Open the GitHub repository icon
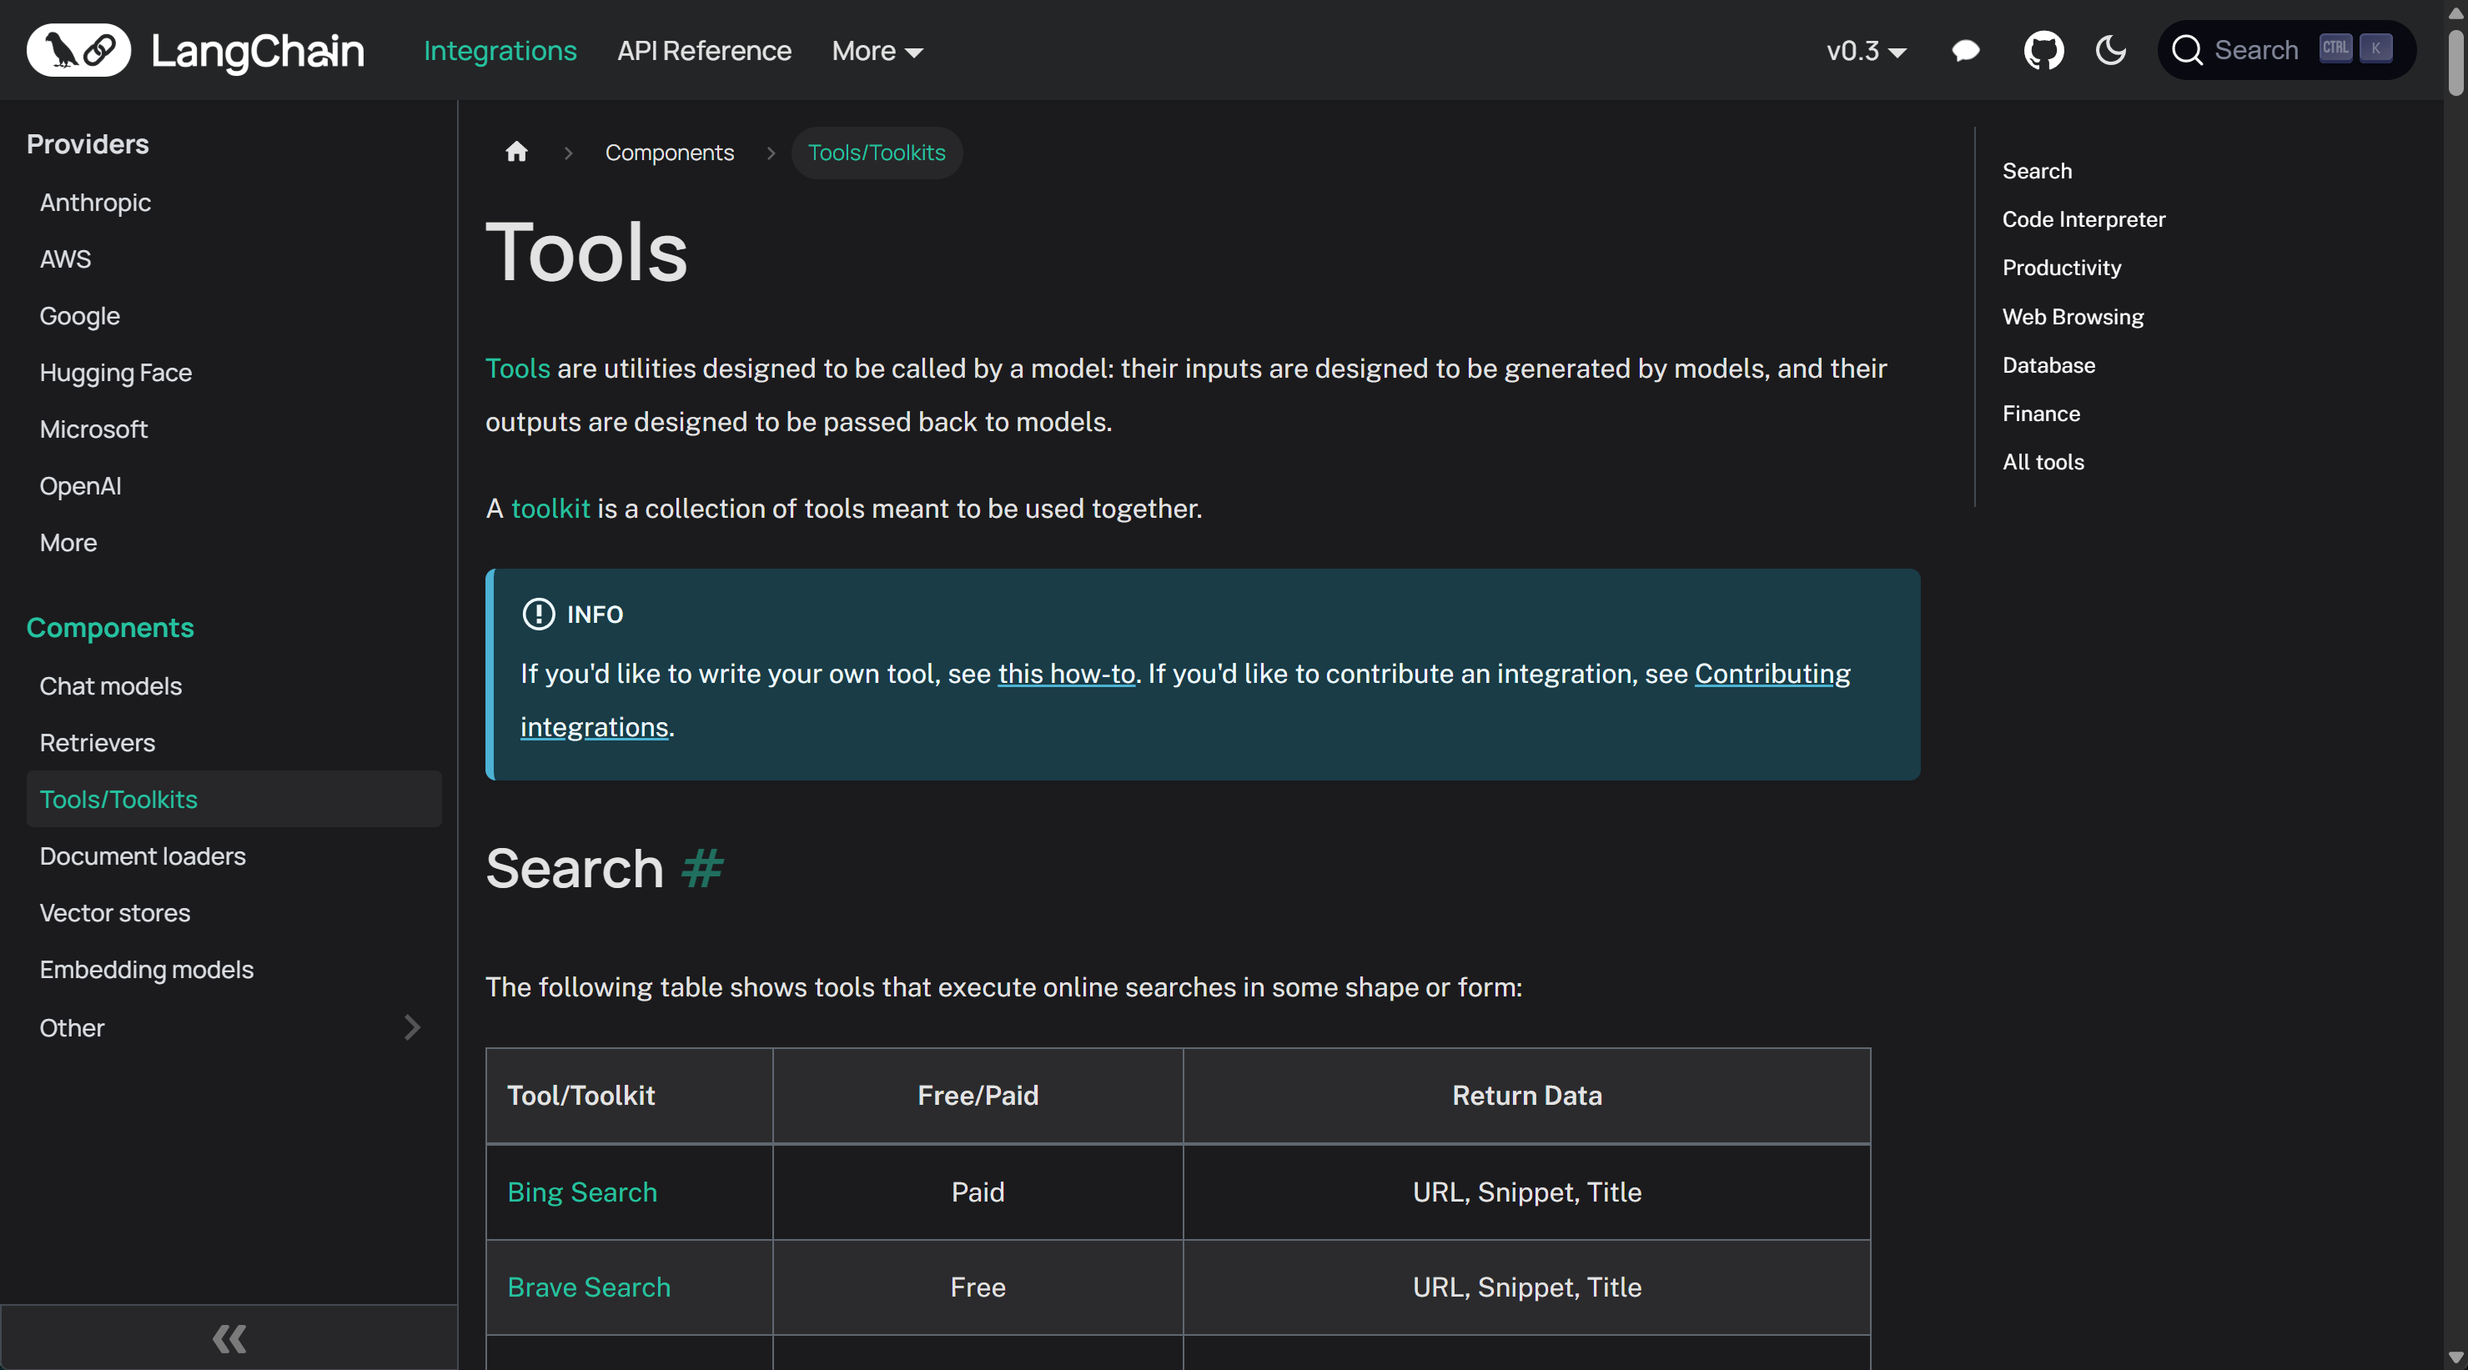Image resolution: width=2468 pixels, height=1370 pixels. 2043,50
